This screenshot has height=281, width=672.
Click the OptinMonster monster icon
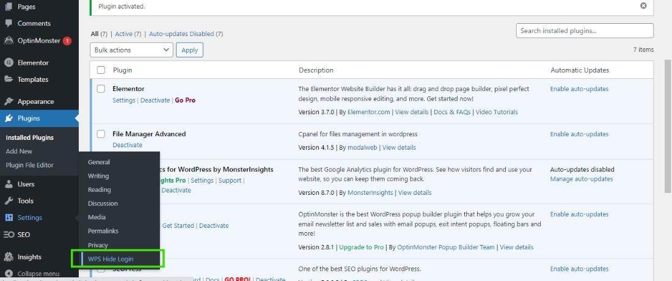pos(9,41)
